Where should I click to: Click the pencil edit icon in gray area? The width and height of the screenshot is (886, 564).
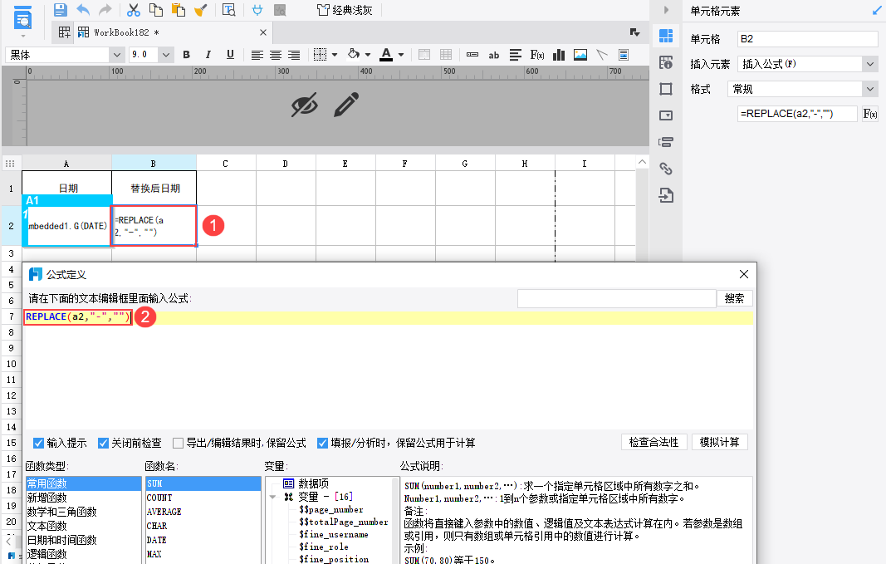(x=345, y=105)
